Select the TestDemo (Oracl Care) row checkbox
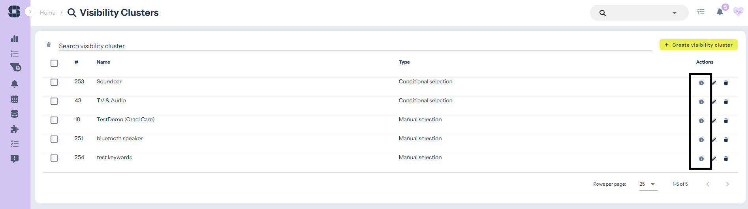748x209 pixels. click(x=54, y=120)
